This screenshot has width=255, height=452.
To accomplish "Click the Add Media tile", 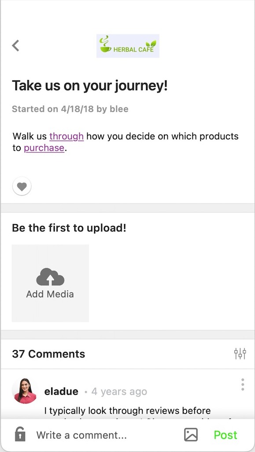I will click(x=50, y=283).
